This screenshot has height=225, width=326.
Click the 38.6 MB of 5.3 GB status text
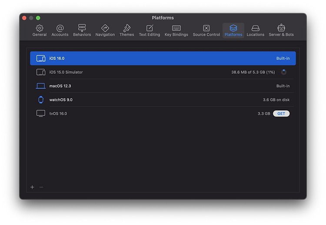pos(253,72)
